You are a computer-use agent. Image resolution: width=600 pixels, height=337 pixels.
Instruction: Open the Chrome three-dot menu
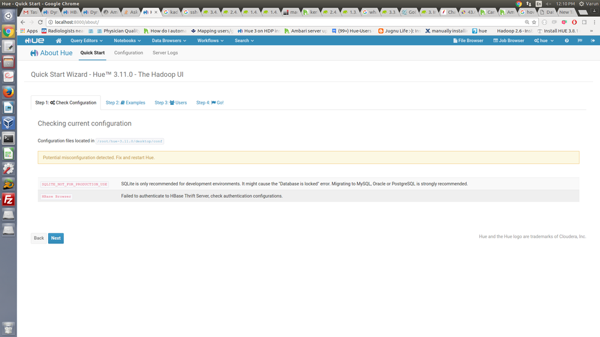(x=594, y=22)
